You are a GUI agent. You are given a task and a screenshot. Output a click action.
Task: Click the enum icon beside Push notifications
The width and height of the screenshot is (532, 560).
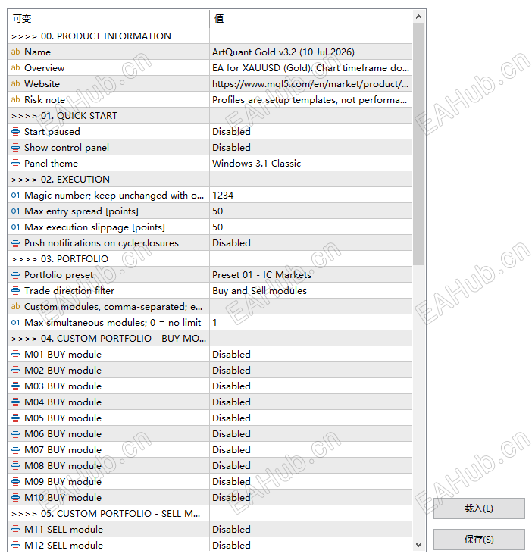pos(15,242)
